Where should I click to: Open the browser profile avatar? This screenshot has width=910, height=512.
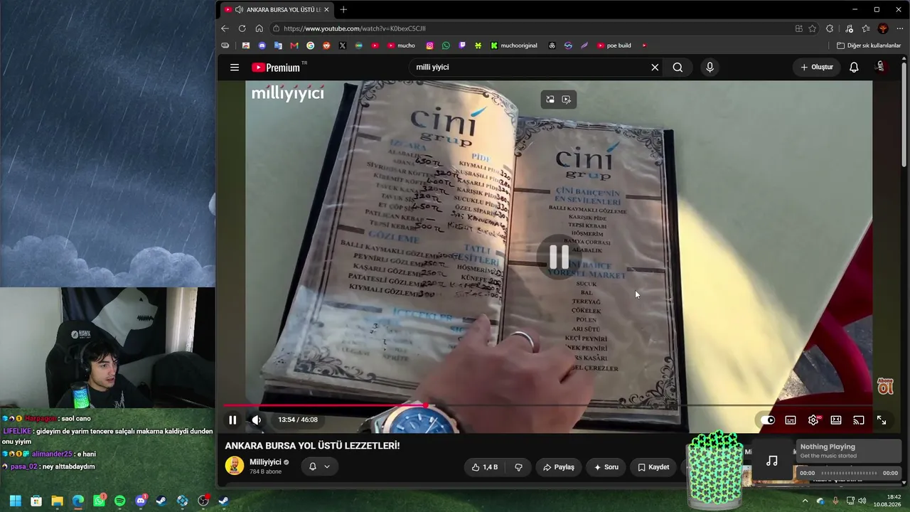(883, 28)
